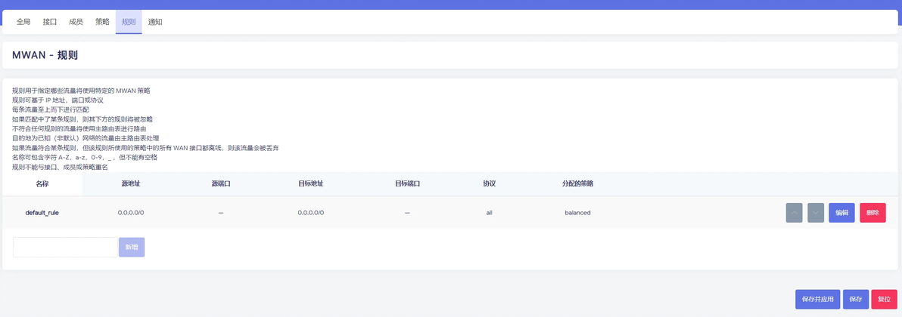This screenshot has height=317, width=902.
Task: Click the 协议 column header
Action: (490, 183)
